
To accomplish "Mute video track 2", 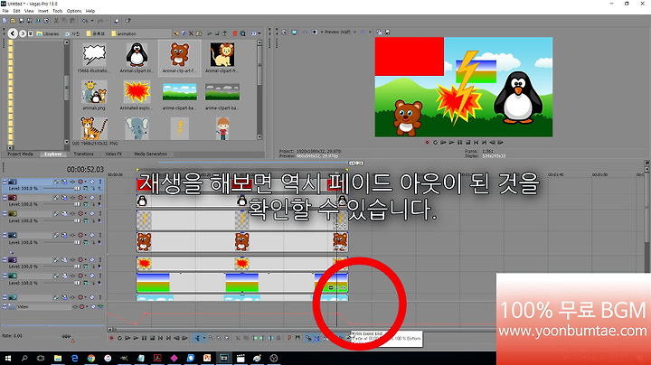I will pos(92,198).
